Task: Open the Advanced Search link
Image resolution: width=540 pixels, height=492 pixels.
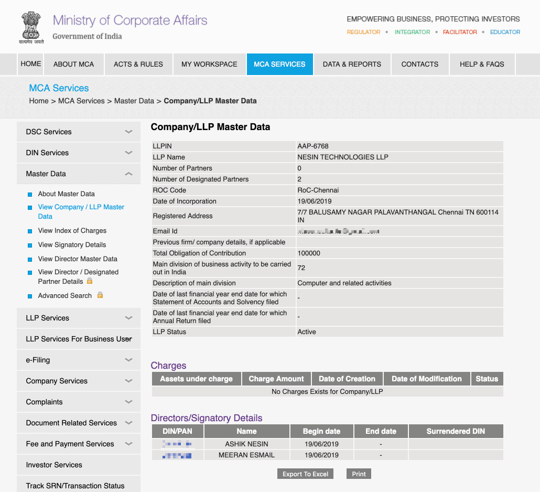Action: (x=64, y=296)
